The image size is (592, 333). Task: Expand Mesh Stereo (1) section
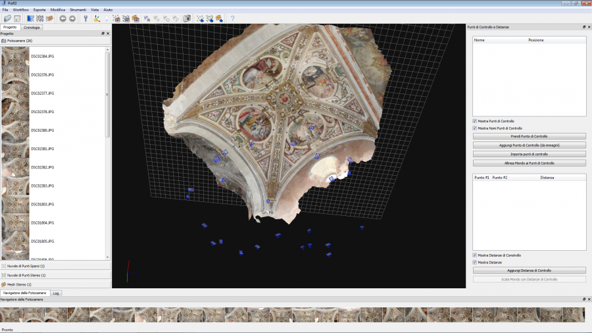click(55, 285)
